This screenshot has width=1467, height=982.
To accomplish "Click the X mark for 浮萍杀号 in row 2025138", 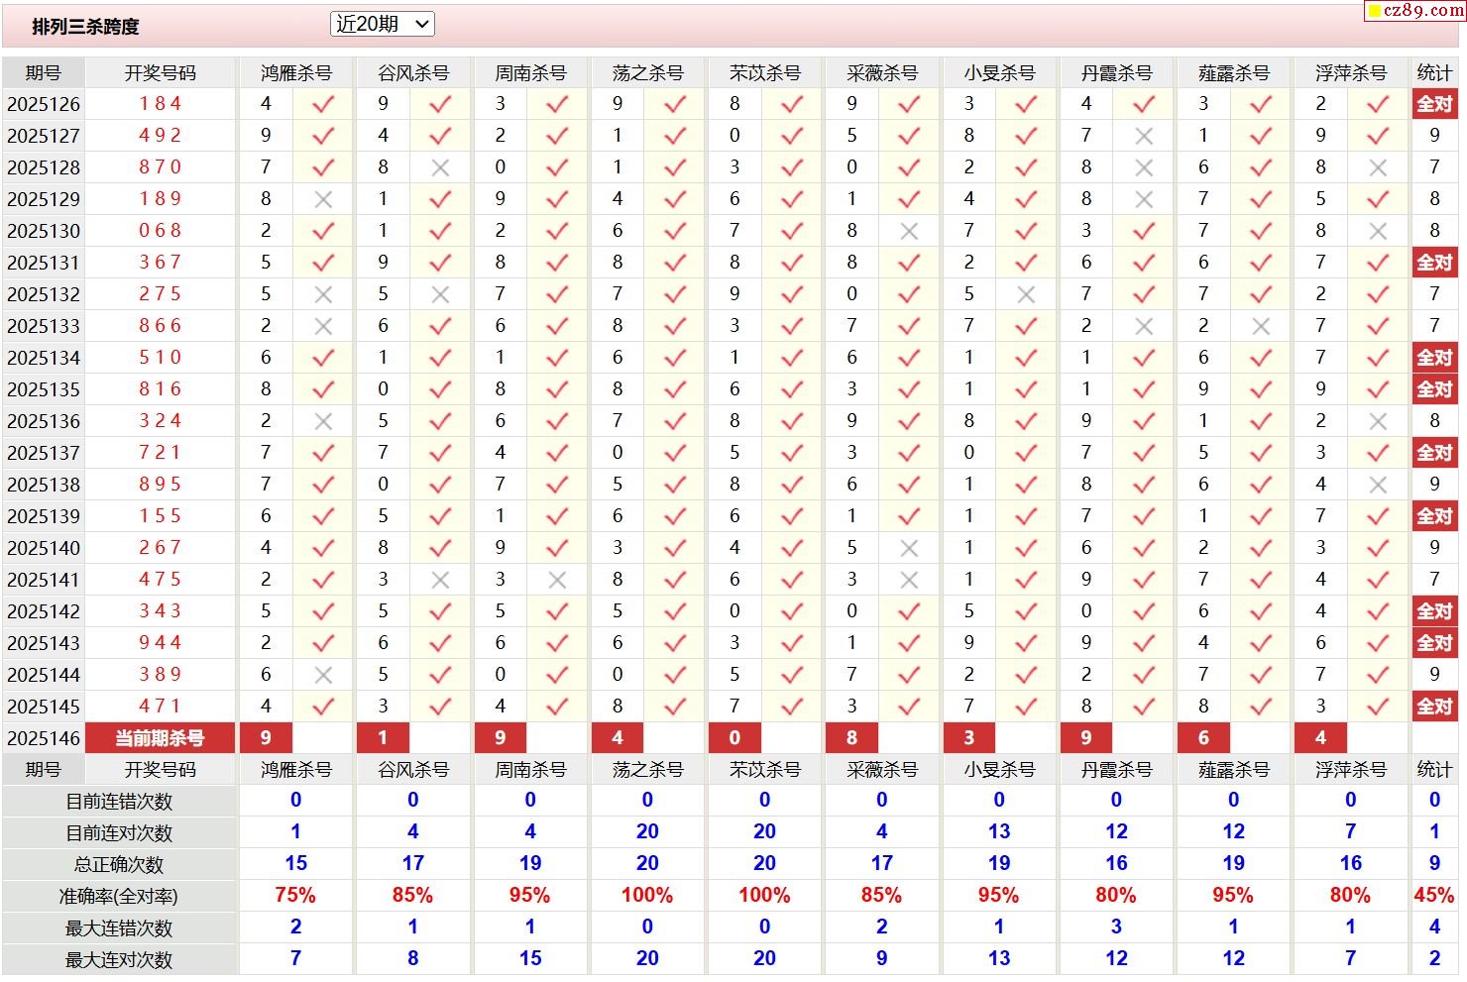I will coord(1378,485).
